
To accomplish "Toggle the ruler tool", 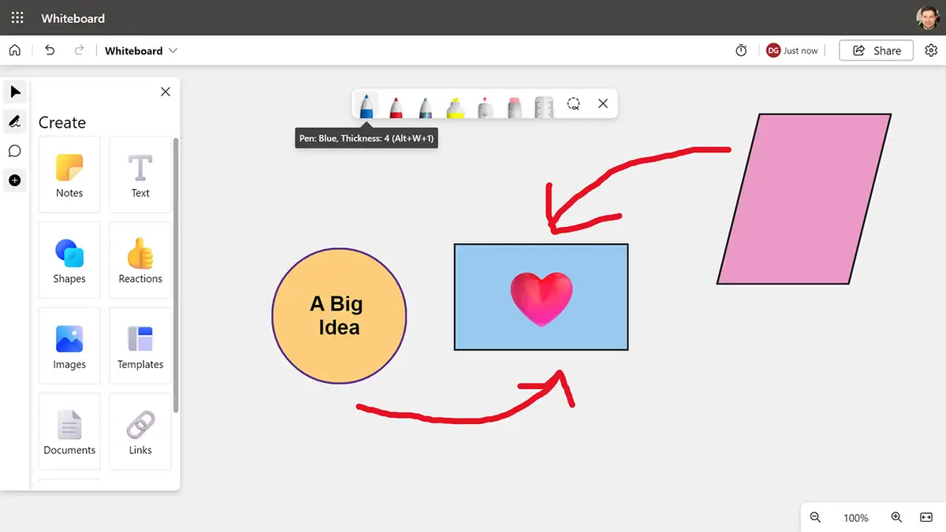I will coord(544,105).
